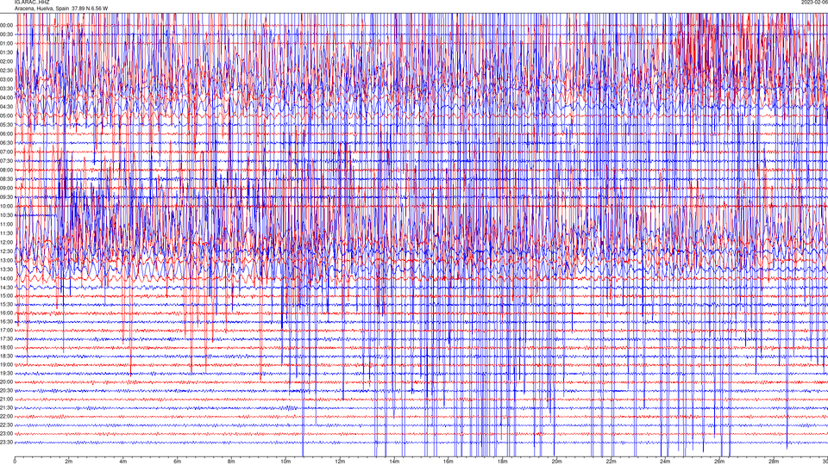Select the 04:30 trace time label
828x465 pixels.
tap(6, 107)
